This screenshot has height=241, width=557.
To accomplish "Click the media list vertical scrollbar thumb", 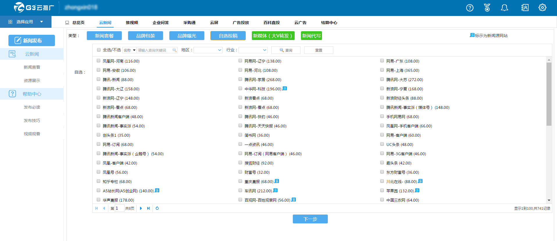I will [x=549, y=94].
